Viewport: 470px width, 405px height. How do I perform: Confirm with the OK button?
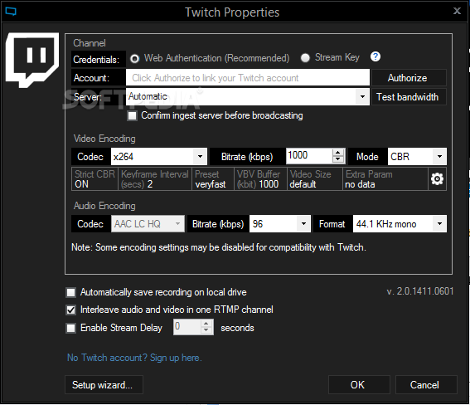pos(359,384)
